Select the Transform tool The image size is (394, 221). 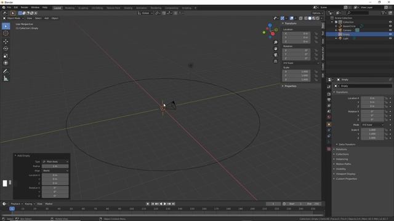pos(6,63)
